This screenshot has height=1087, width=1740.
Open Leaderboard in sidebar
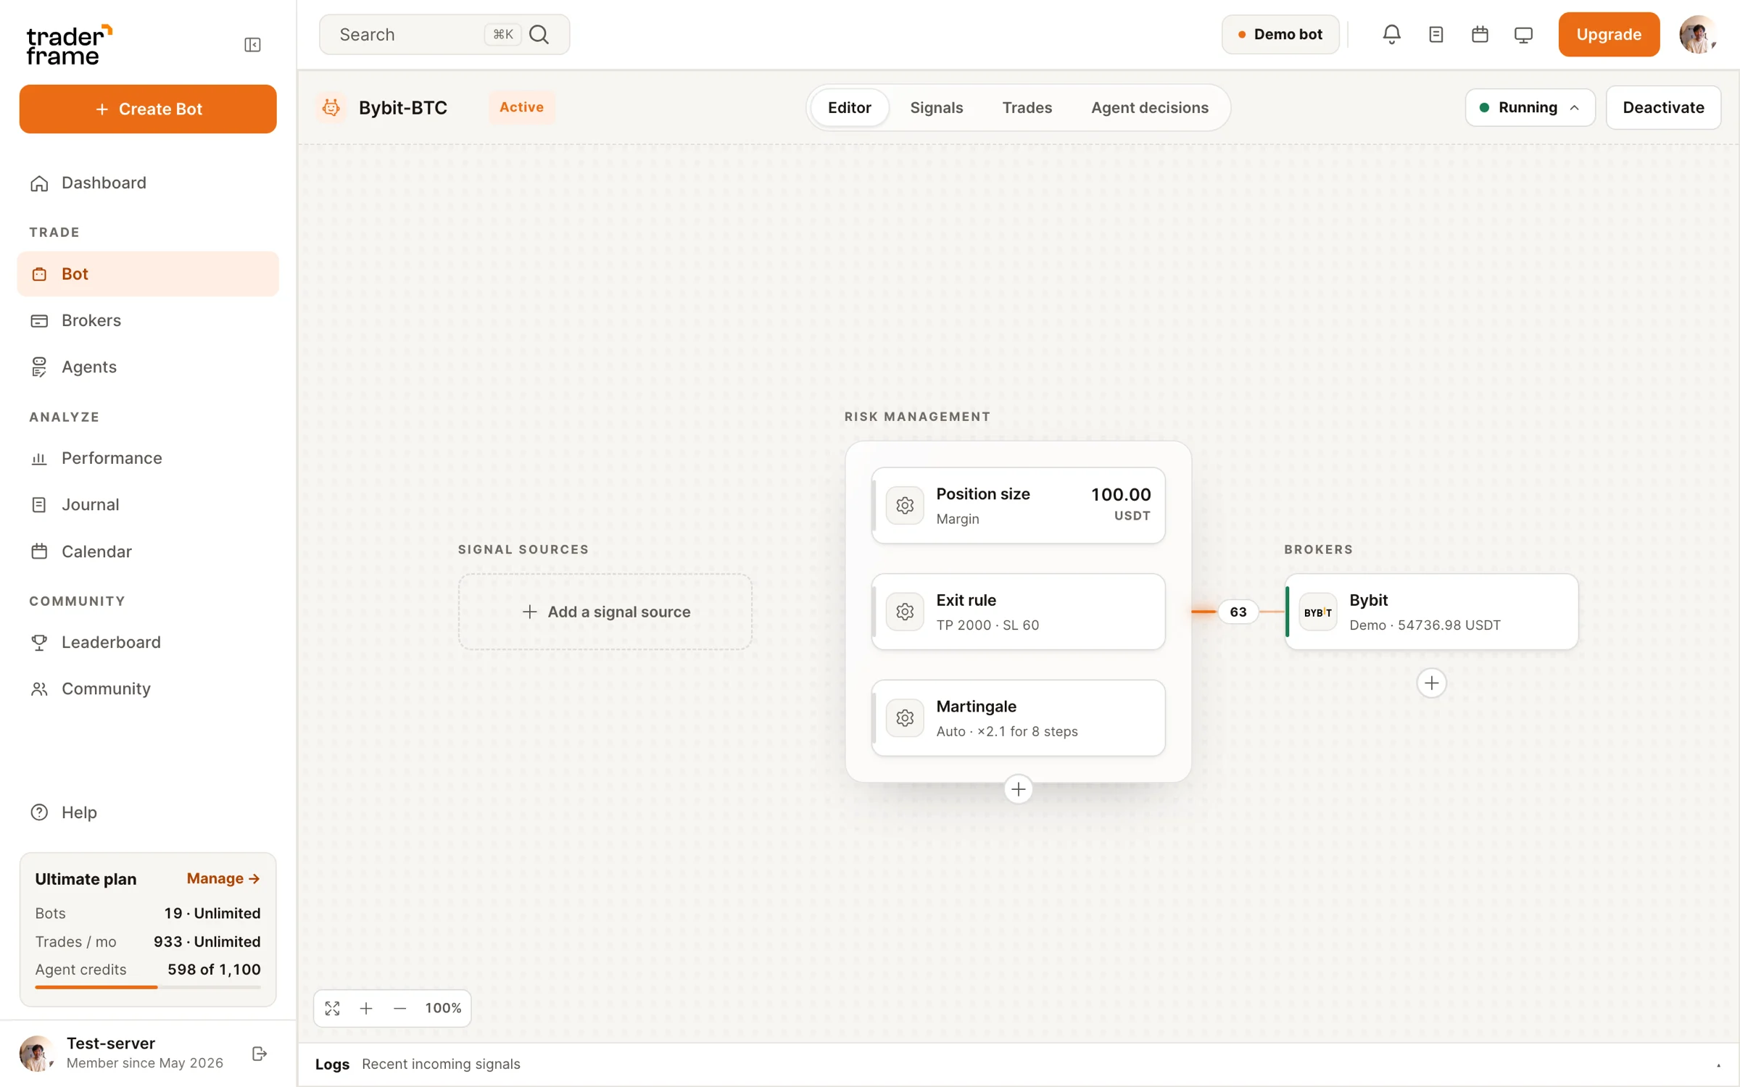click(148, 642)
